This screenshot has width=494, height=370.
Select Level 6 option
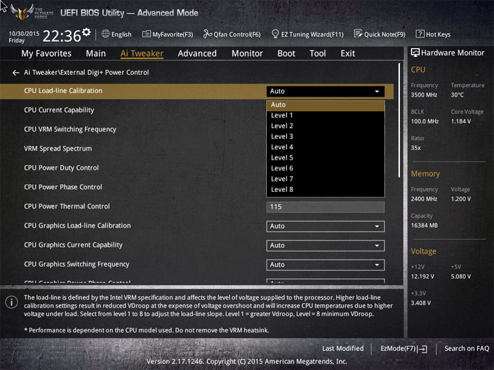[x=325, y=169]
